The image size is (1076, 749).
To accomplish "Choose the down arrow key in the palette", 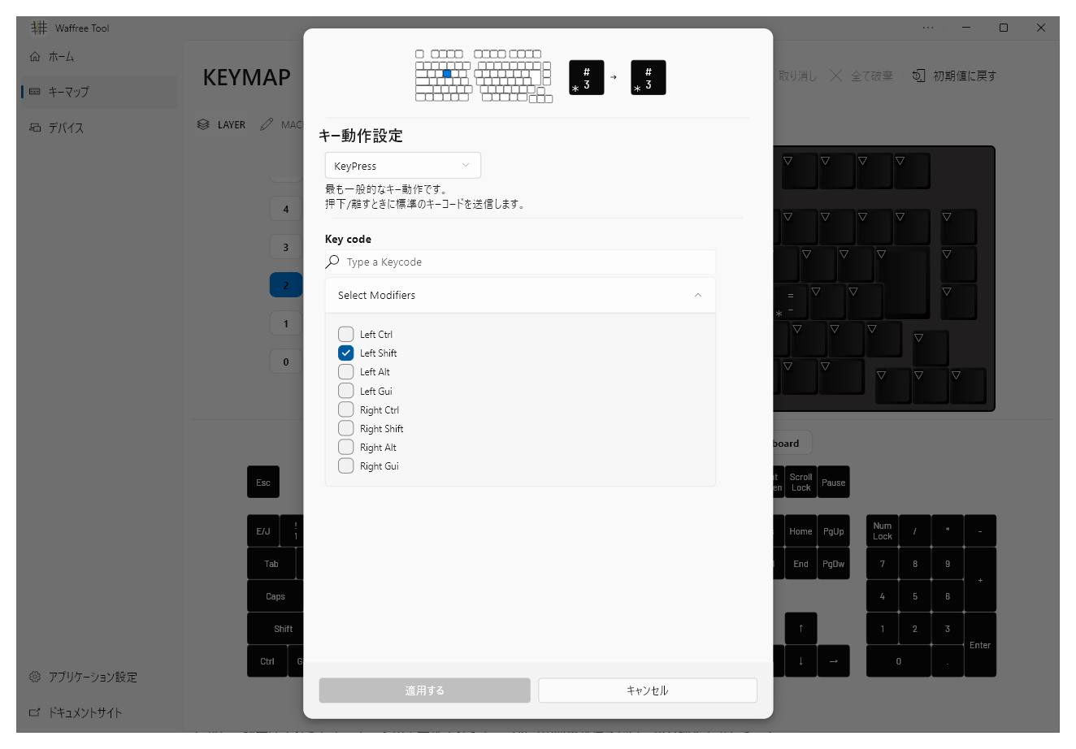I will pos(800,661).
